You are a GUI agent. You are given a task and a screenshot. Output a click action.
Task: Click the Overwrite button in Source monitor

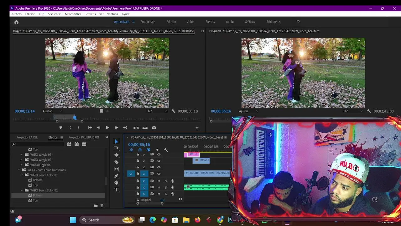[x=145, y=128]
